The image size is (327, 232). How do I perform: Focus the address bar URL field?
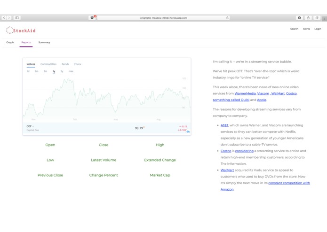pyautogui.click(x=163, y=18)
